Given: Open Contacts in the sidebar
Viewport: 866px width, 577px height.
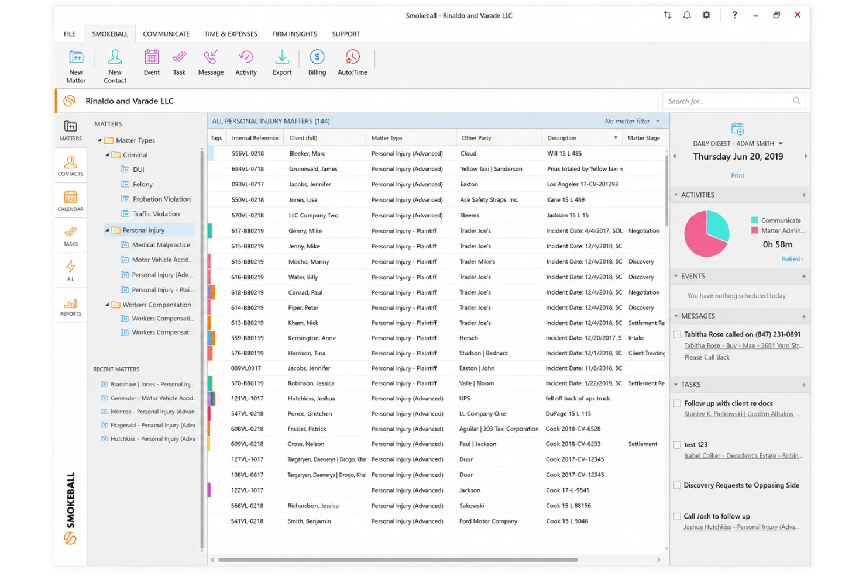Looking at the screenshot, I should [x=70, y=166].
